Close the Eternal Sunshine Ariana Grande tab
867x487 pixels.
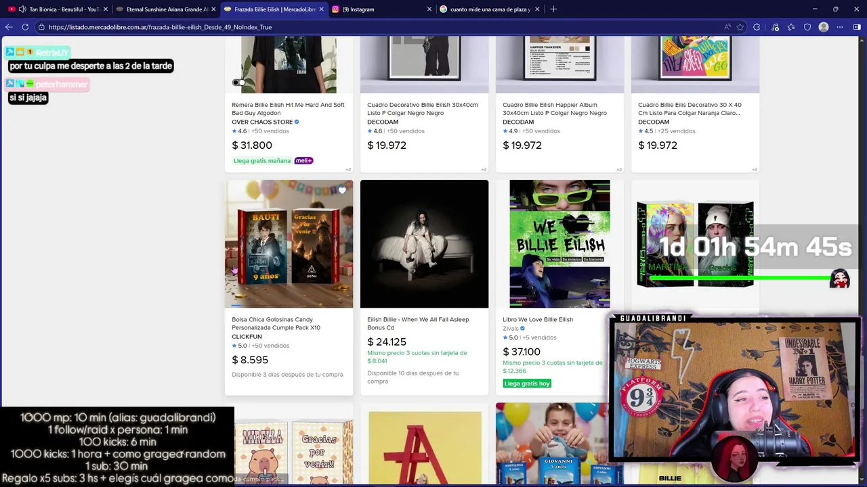[214, 9]
